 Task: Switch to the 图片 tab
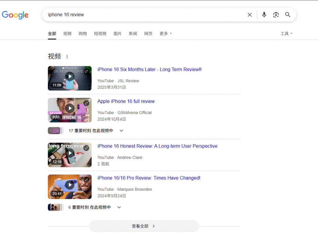pyautogui.click(x=117, y=33)
